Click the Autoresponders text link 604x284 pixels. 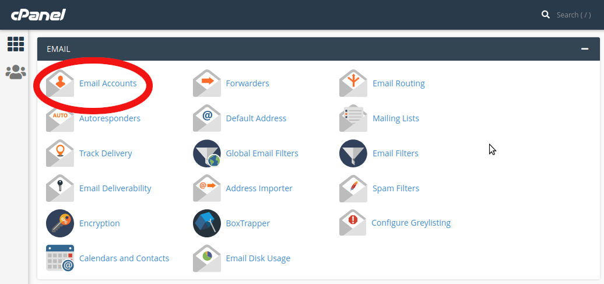(110, 118)
